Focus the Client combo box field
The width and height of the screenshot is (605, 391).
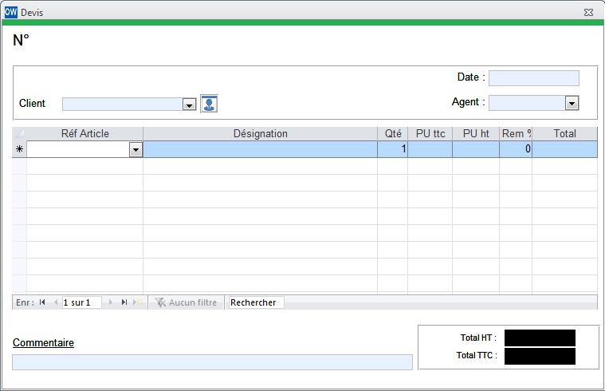click(x=123, y=105)
